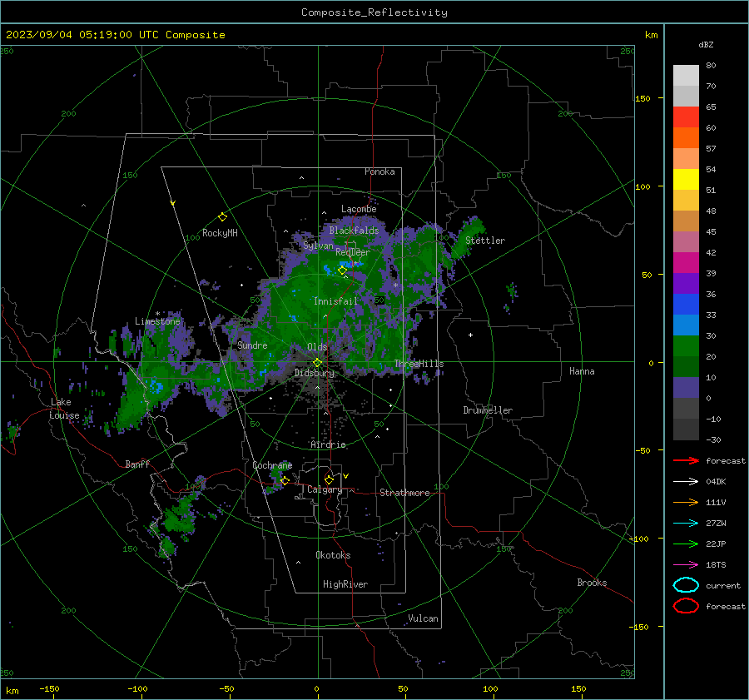
Task: Click the 18TS legend text
Action: (x=716, y=565)
